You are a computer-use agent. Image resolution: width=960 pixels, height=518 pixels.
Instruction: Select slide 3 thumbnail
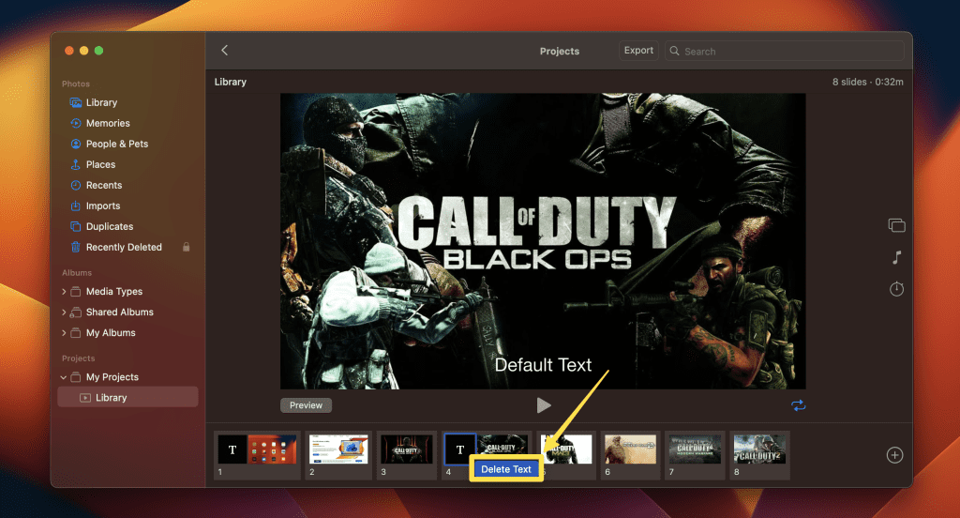pos(406,449)
